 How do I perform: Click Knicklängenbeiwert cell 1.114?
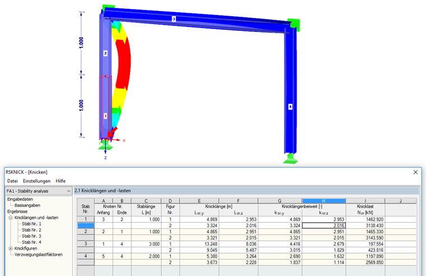[x=324, y=263]
